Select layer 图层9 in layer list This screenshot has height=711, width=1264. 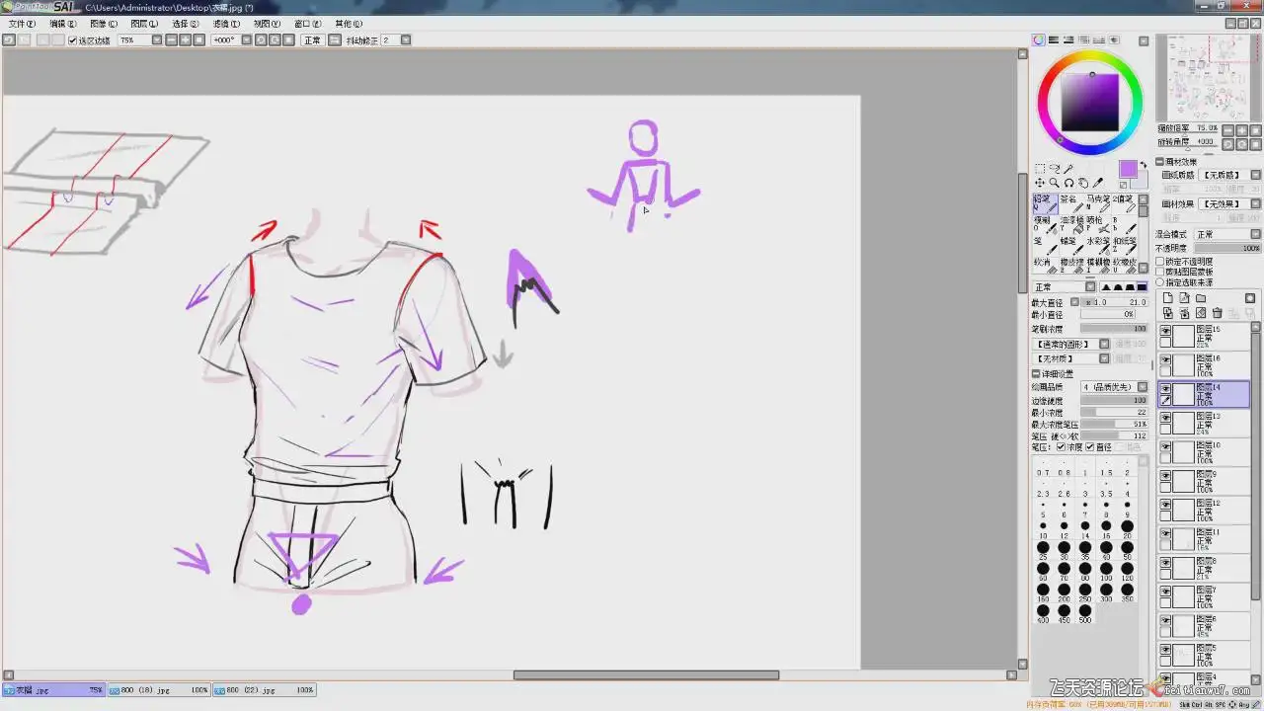click(x=1204, y=481)
